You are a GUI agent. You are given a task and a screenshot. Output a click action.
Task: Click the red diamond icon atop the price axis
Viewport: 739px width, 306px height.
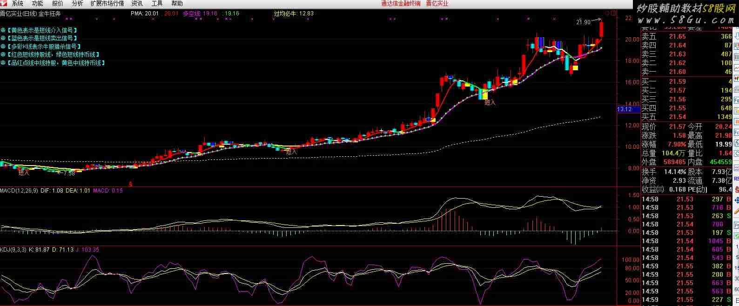pos(607,13)
